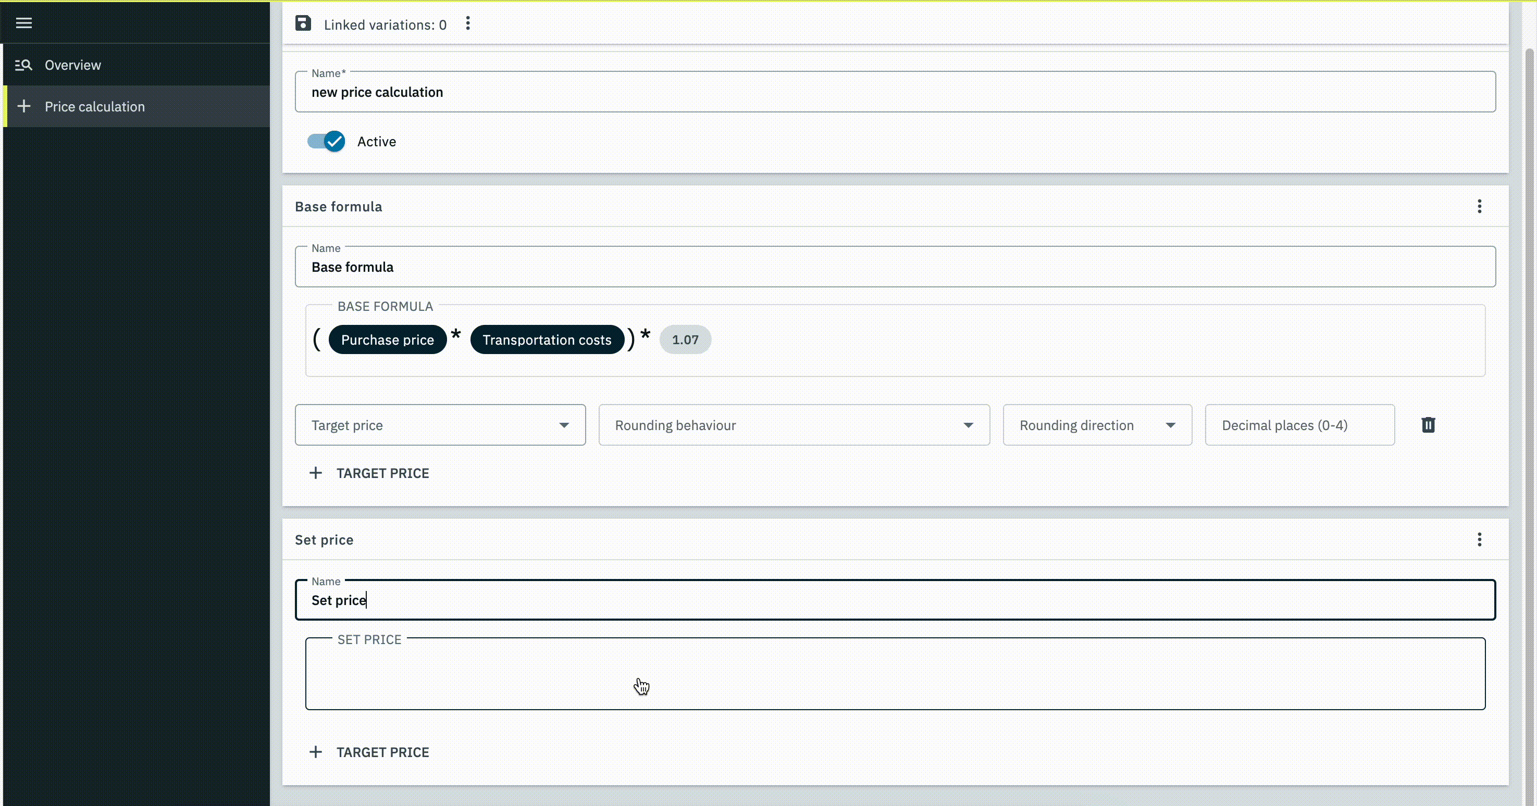This screenshot has width=1537, height=806.
Task: Click the Set price Name input
Action: 895,600
